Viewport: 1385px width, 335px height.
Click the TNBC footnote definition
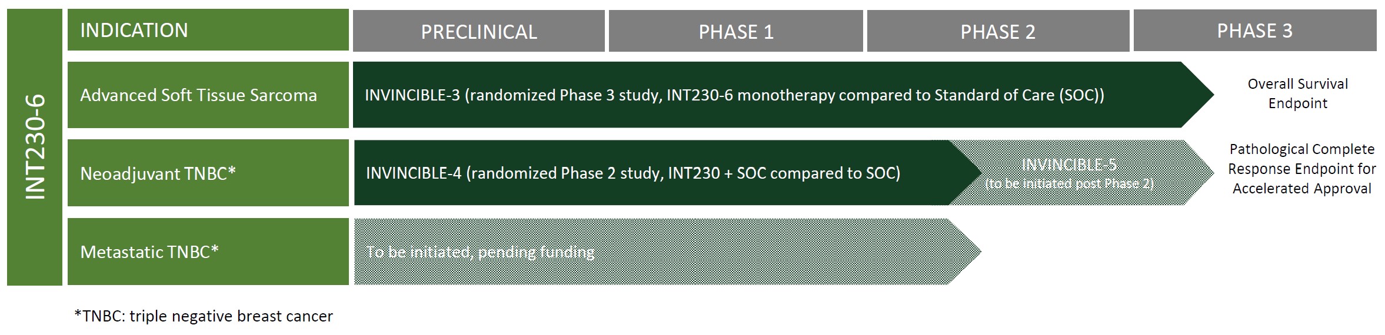pyautogui.click(x=204, y=316)
